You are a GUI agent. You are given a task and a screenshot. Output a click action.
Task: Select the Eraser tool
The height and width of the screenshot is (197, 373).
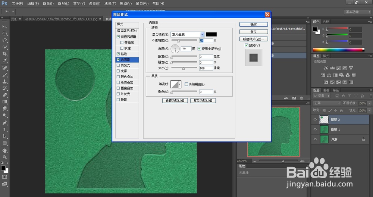pyautogui.click(x=4, y=95)
